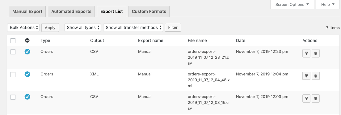Viewport: 341px width, 115px height.
Task: Click the Filter button
Action: pyautogui.click(x=173, y=28)
